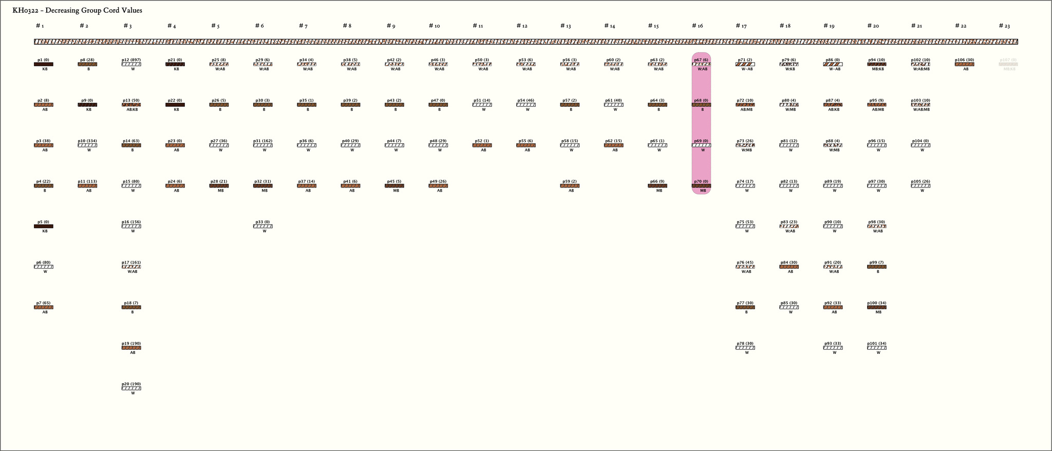
Task: Select the p33 (0) white cord
Action: click(262, 226)
